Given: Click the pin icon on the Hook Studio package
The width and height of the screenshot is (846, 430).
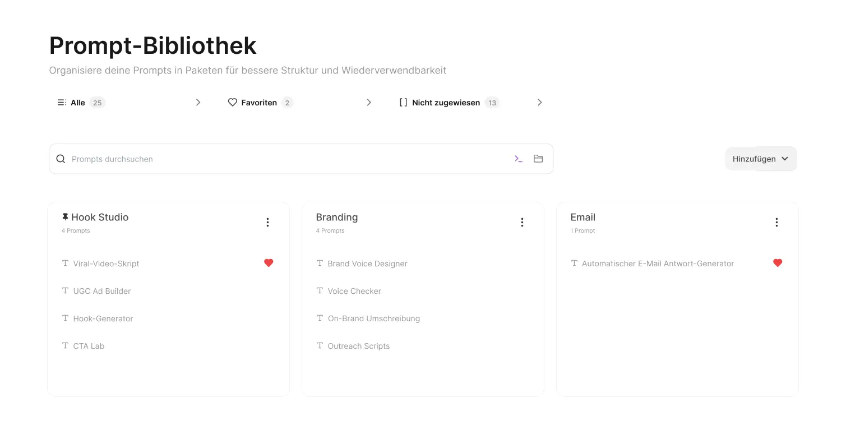Looking at the screenshot, I should pos(64,216).
